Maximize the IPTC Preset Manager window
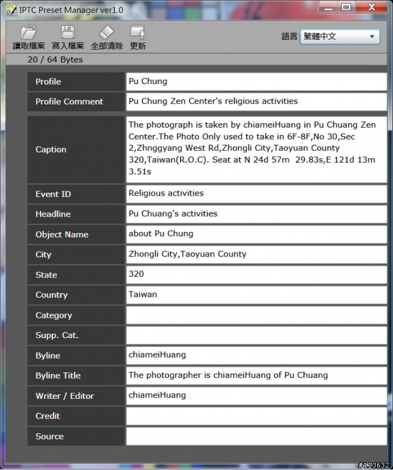The height and width of the screenshot is (470, 393). 346,7
